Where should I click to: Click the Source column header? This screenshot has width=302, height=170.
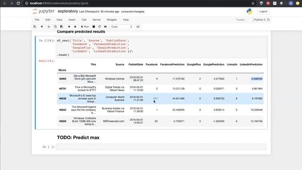(x=120, y=64)
